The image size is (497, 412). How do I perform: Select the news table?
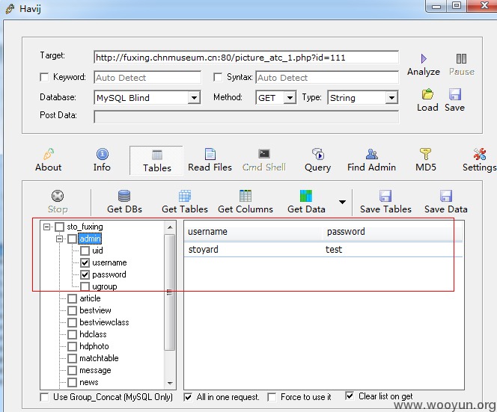(x=89, y=382)
